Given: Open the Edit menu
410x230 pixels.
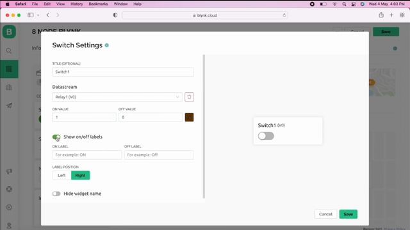Looking at the screenshot, I should pyautogui.click(x=47, y=4).
